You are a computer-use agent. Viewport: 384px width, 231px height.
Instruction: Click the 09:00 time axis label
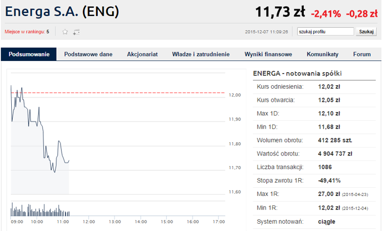click(17, 222)
